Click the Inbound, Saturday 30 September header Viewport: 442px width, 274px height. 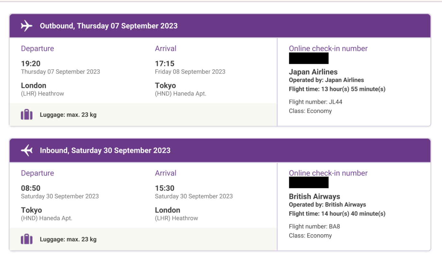(105, 150)
